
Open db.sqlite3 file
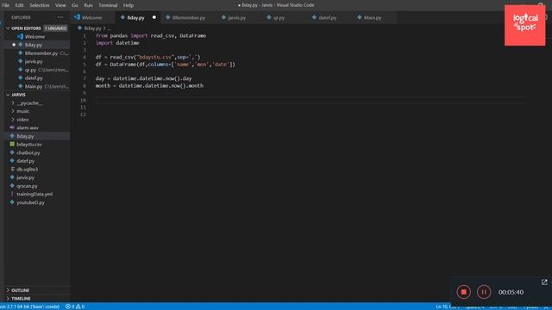coord(27,170)
